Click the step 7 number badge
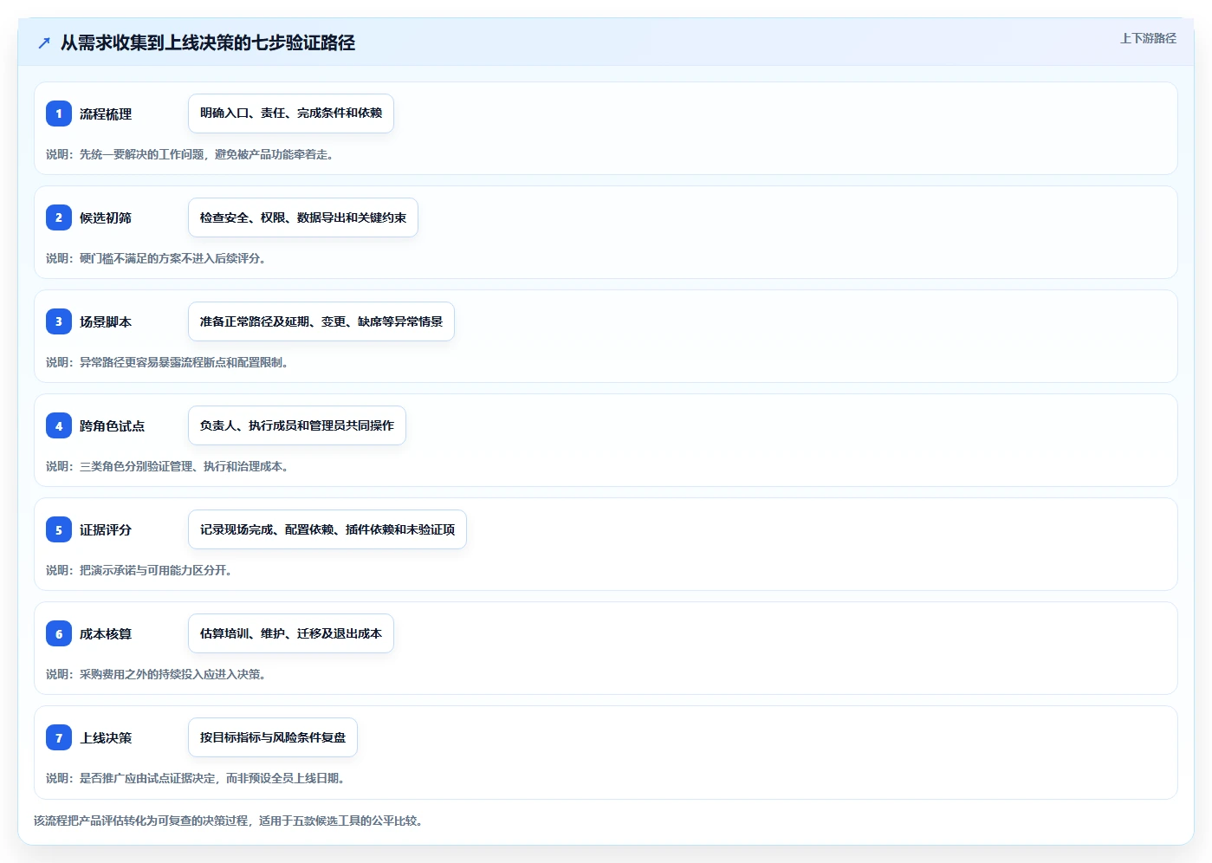The width and height of the screenshot is (1212, 863). pos(59,737)
